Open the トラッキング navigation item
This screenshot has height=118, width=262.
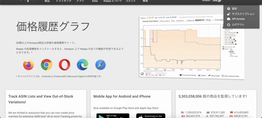click(x=63, y=1)
